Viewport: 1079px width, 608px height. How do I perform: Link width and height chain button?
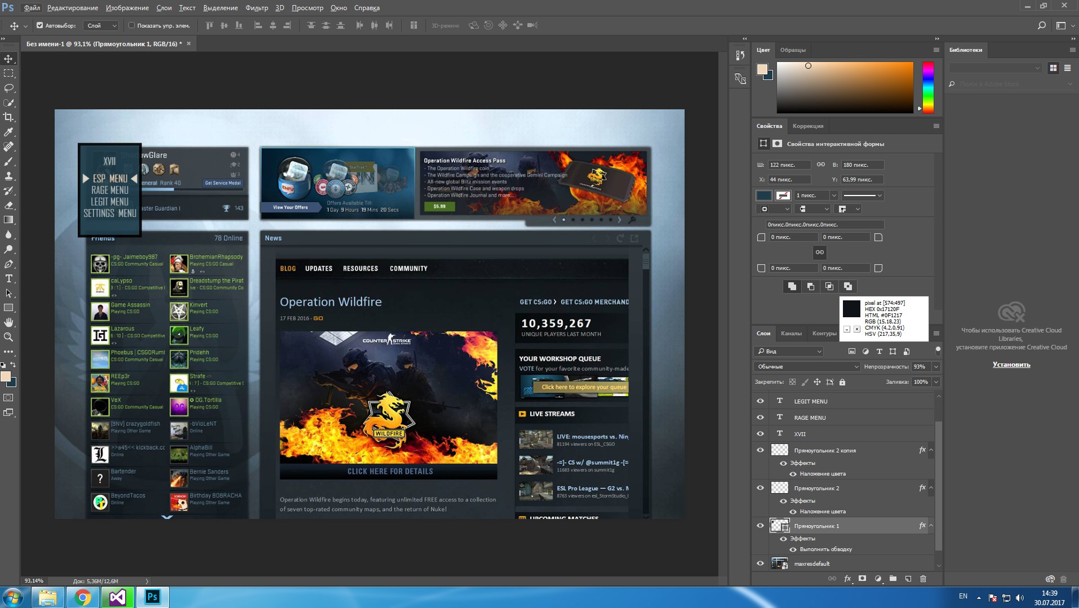coord(820,165)
